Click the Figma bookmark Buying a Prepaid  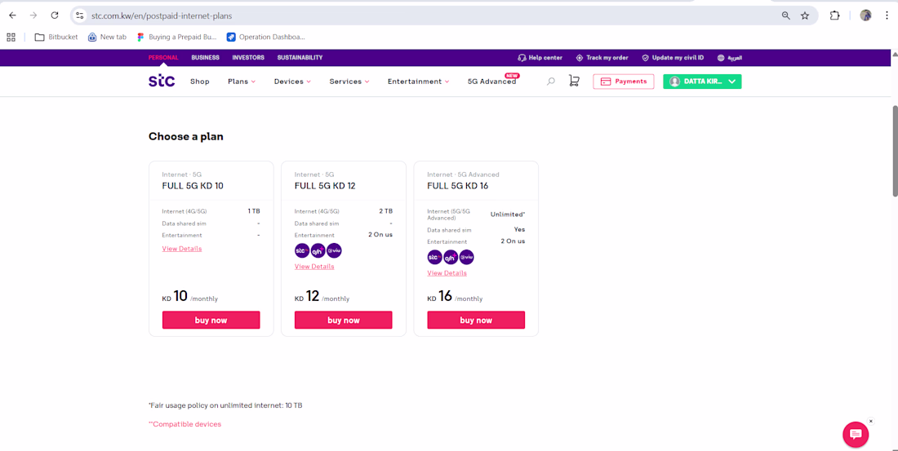point(176,38)
